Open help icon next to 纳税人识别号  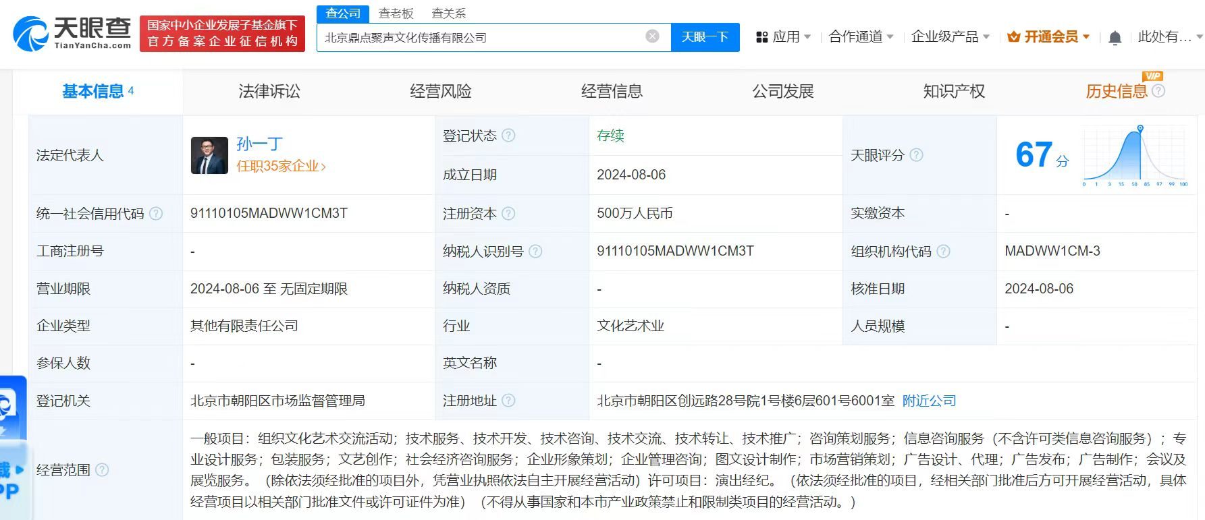(x=535, y=252)
